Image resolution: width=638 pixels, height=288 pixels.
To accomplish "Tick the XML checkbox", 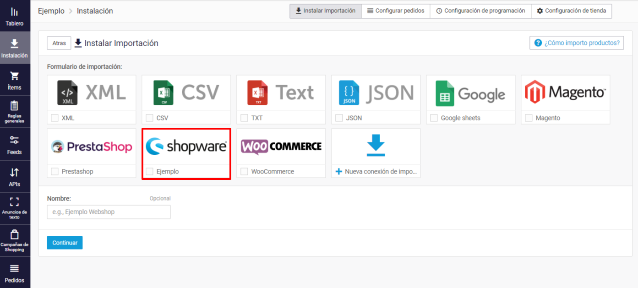I will point(55,118).
